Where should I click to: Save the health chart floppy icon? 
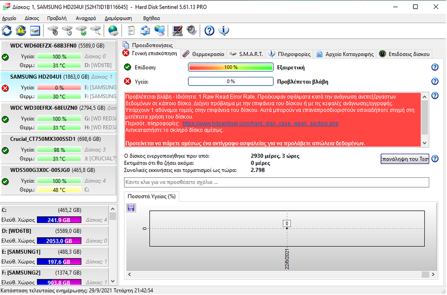[131, 208]
